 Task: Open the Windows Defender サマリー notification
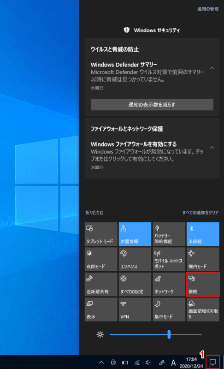(x=148, y=76)
